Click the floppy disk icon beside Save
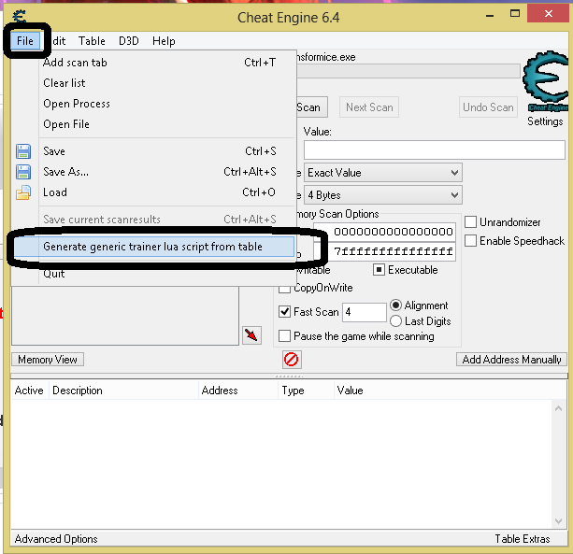 tap(23, 151)
